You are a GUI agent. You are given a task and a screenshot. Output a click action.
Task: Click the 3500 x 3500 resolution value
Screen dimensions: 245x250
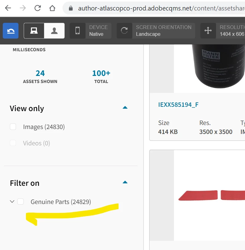[216, 132]
